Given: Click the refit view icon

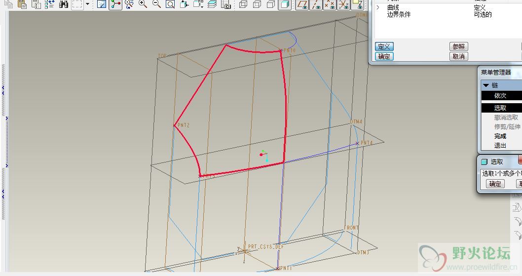Looking at the screenshot, I should click(x=170, y=4).
